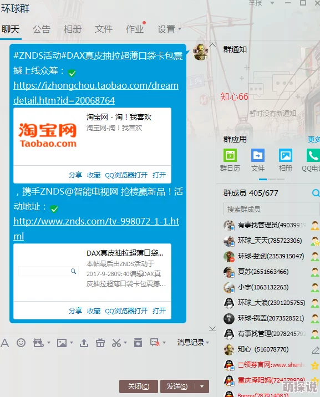
Task: Expand the message blocking dropdown arrow
Action: point(164,343)
